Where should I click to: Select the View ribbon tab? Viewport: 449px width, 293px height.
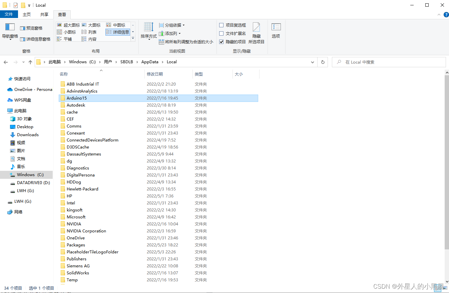coord(62,15)
